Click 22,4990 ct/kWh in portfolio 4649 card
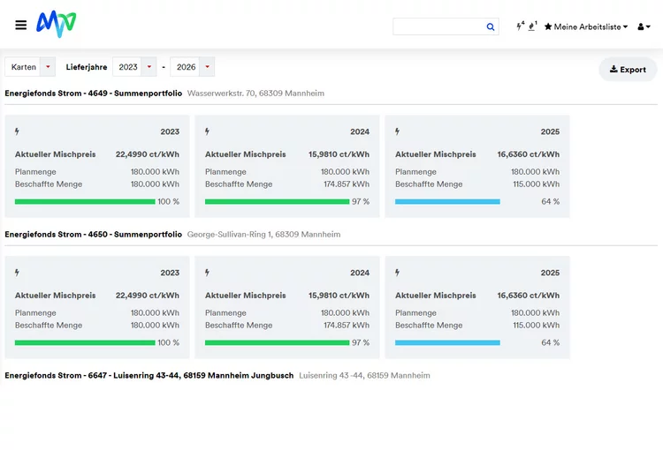The width and height of the screenshot is (663, 450). click(x=148, y=154)
